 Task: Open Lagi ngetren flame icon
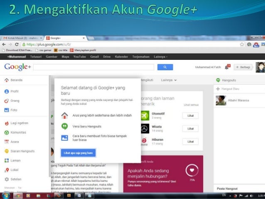[7, 123]
